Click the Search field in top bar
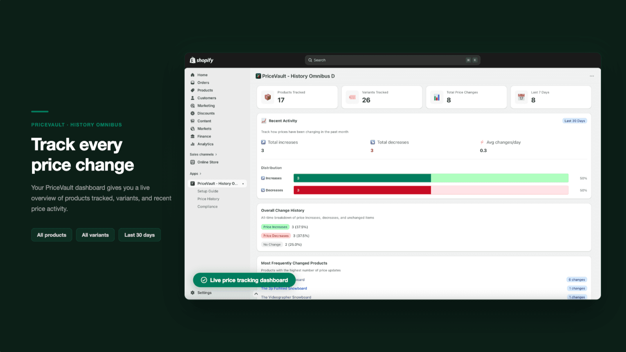 (x=392, y=60)
